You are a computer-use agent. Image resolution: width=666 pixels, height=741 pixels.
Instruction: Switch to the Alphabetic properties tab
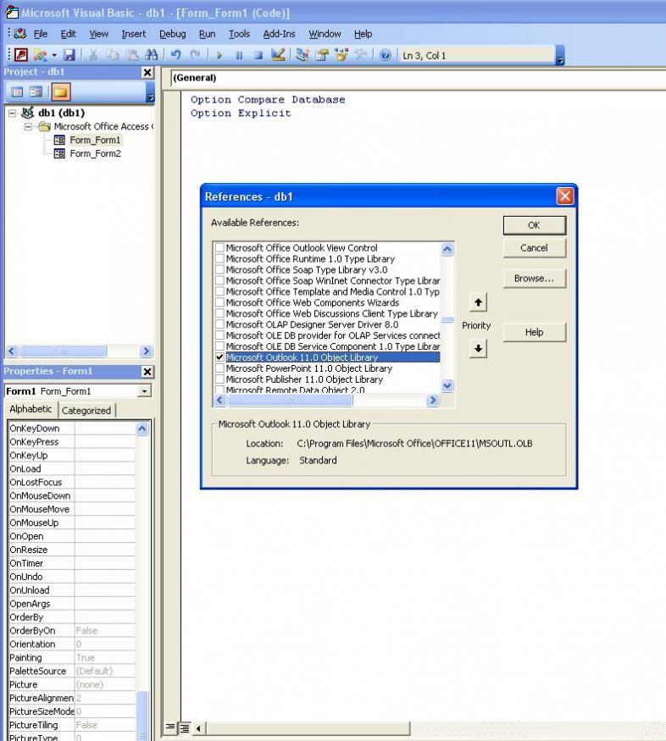tap(31, 409)
